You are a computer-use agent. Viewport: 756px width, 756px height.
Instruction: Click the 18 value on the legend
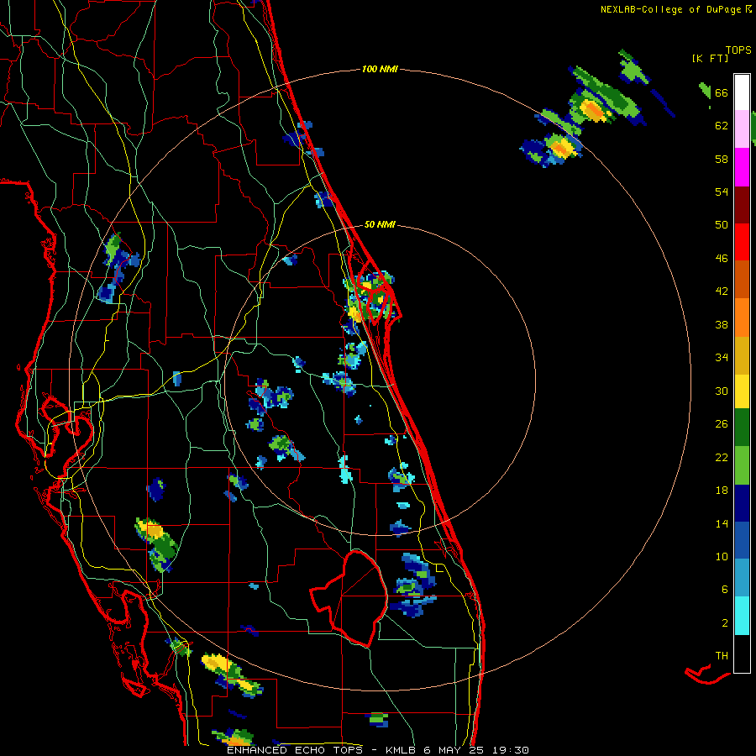pos(722,491)
